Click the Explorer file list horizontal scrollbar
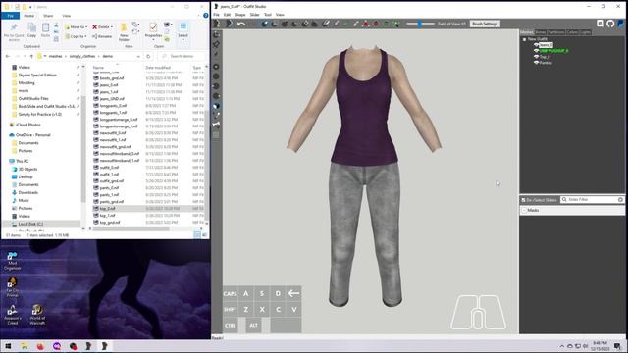Viewport: 628px width, 353px height. (131, 228)
